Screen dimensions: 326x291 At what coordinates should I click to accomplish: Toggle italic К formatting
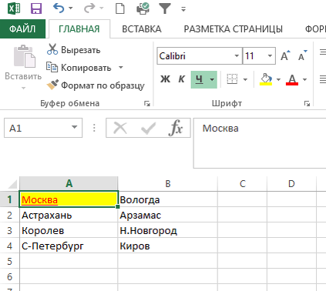pos(181,79)
